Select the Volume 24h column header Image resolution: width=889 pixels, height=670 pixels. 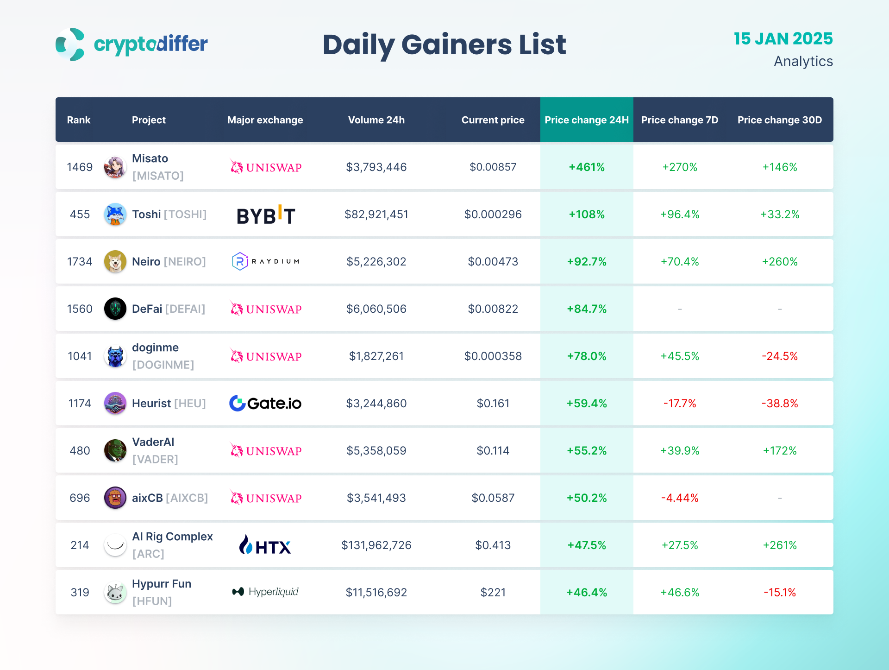376,120
